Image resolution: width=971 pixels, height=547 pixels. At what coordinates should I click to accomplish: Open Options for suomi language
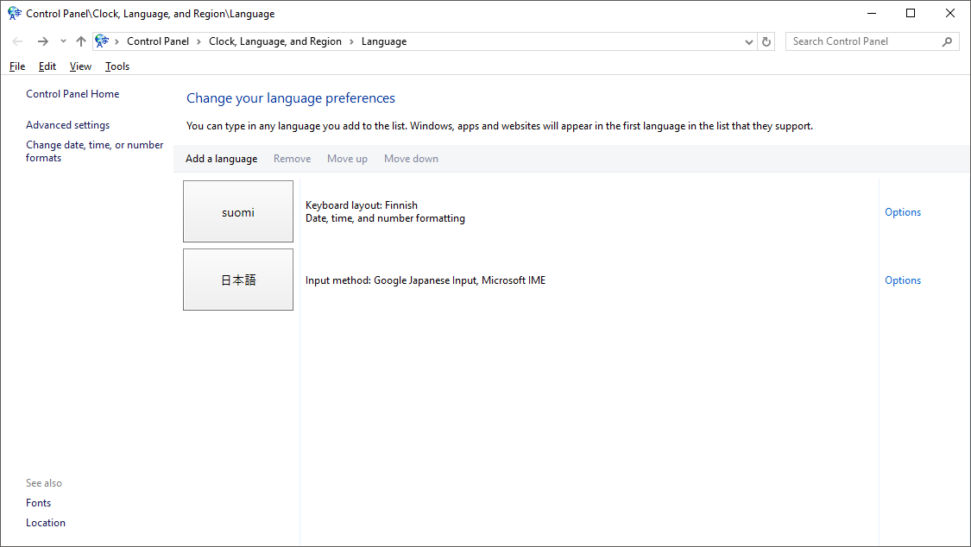(x=903, y=212)
